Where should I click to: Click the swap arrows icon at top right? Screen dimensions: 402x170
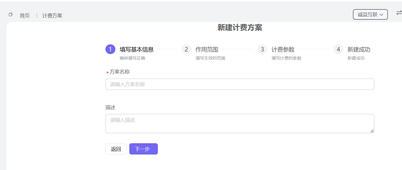[x=399, y=12]
